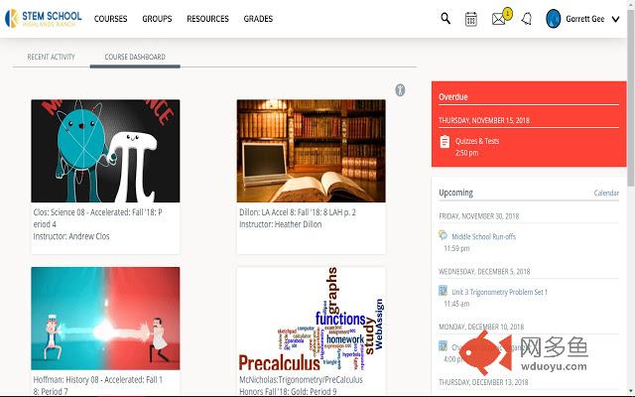Open the COURSES menu
Image resolution: width=635 pixels, height=397 pixels.
tap(110, 19)
